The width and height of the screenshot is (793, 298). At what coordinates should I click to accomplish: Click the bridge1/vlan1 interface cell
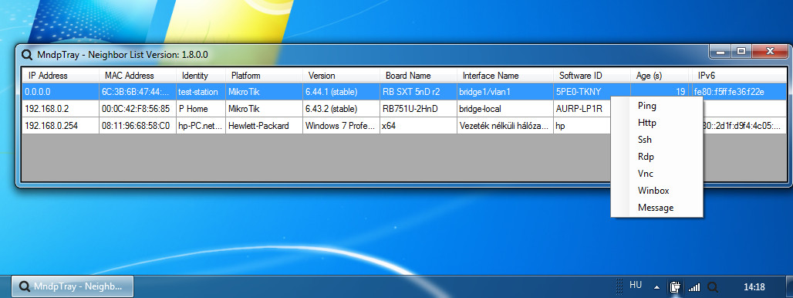pos(505,92)
